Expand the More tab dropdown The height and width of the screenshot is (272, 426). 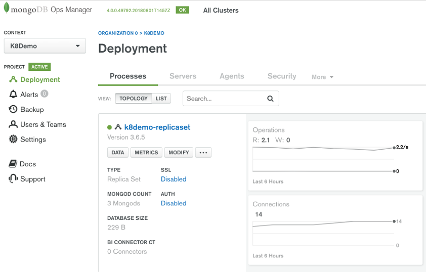[322, 77]
